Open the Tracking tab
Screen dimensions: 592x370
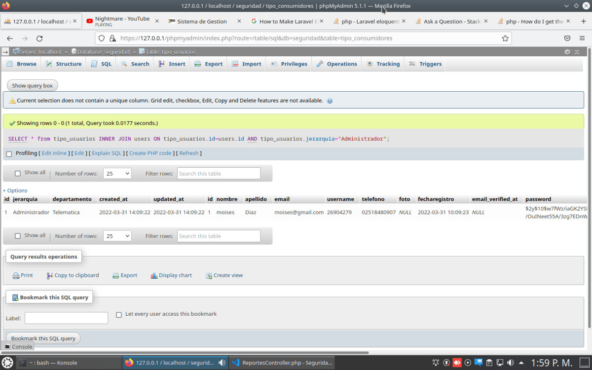pos(383,64)
